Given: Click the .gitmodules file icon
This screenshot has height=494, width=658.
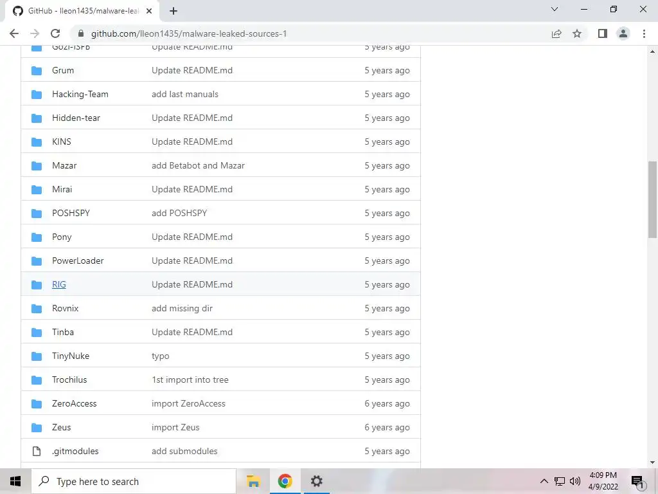Looking at the screenshot, I should [37, 451].
